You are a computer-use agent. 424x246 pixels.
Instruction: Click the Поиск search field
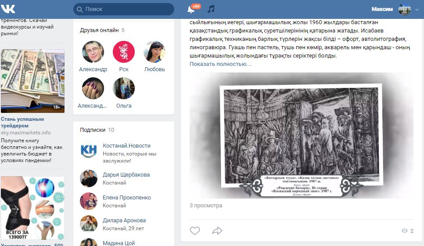[x=124, y=9]
